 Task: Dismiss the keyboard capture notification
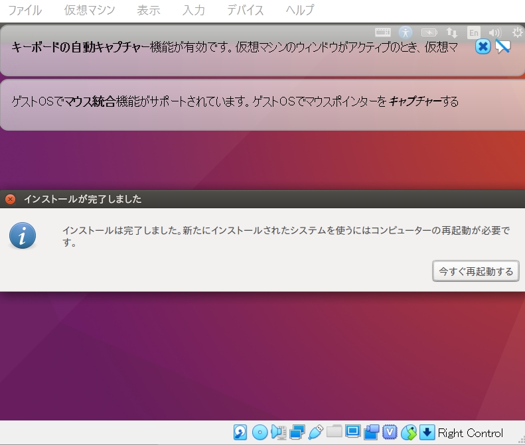point(483,47)
